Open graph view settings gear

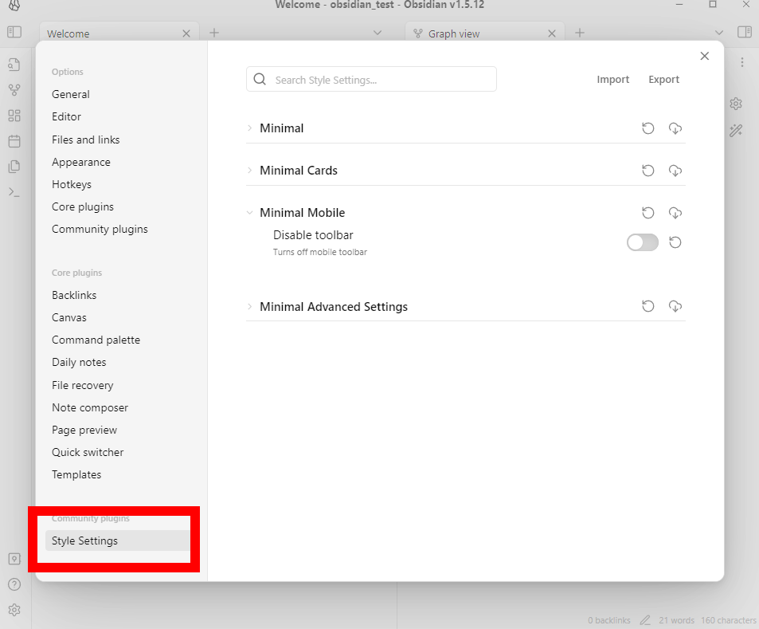click(736, 104)
